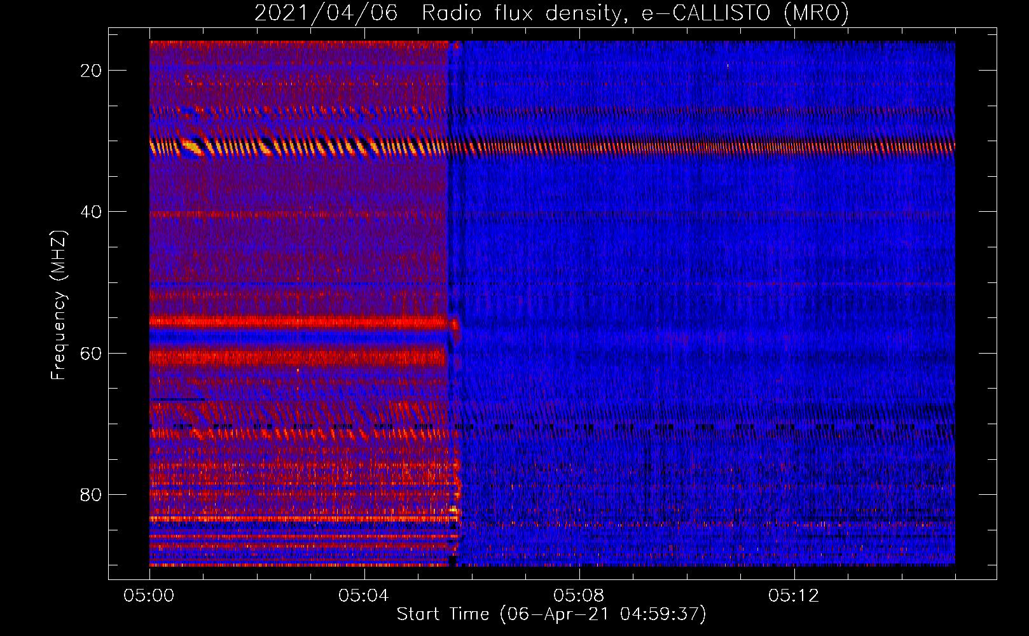Viewport: 1029px width, 636px height.
Task: Click the 40 MHz frequency tick label
Action: (92, 212)
